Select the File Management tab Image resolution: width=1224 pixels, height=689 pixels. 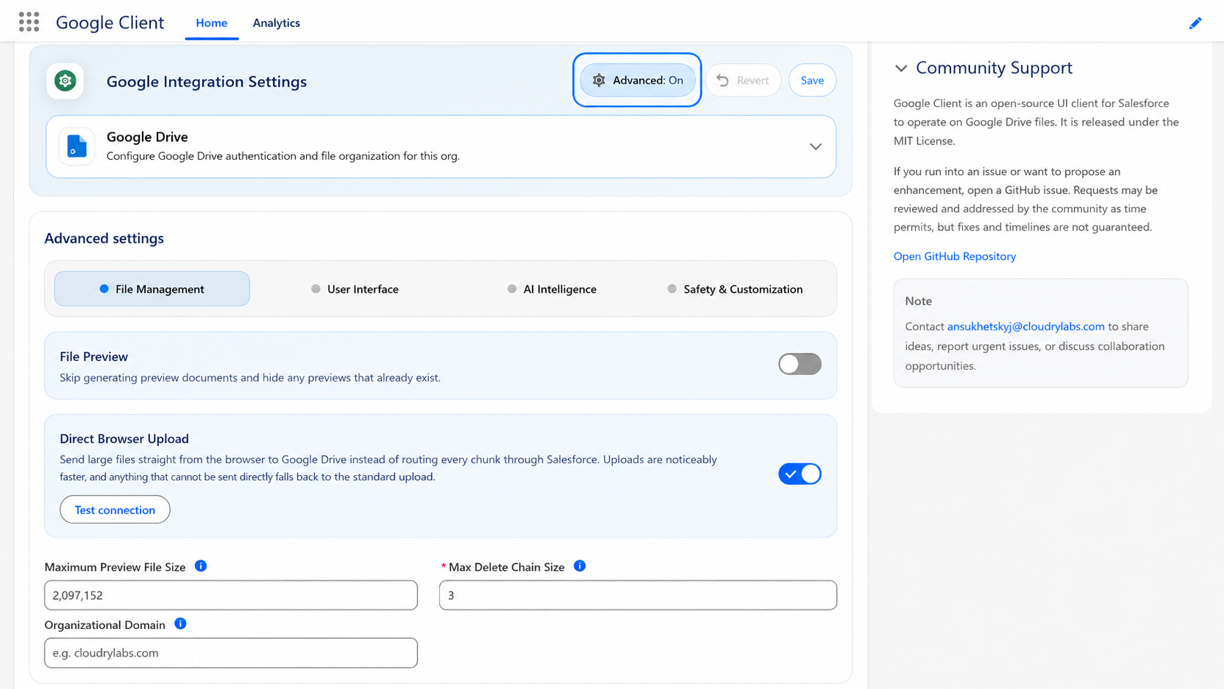coord(152,288)
